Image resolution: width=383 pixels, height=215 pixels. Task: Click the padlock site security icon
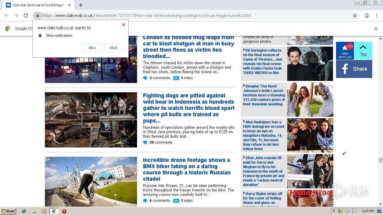[x=37, y=16]
